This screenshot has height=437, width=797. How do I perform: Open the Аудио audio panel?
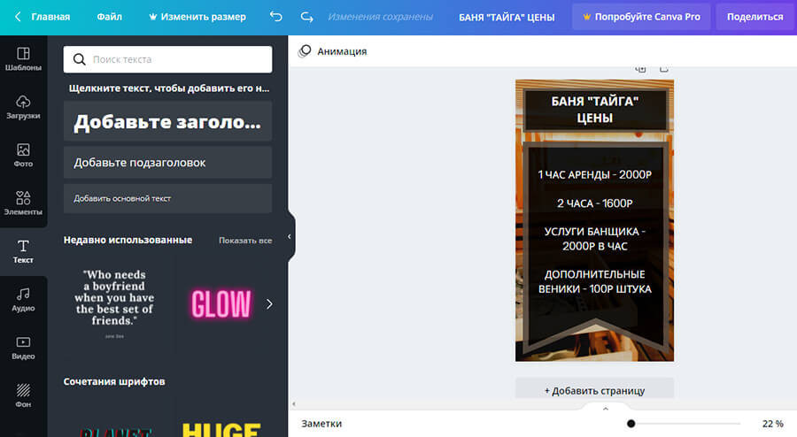point(23,299)
